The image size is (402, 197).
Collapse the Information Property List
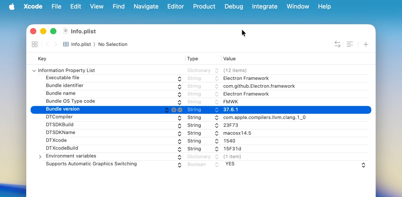34,70
